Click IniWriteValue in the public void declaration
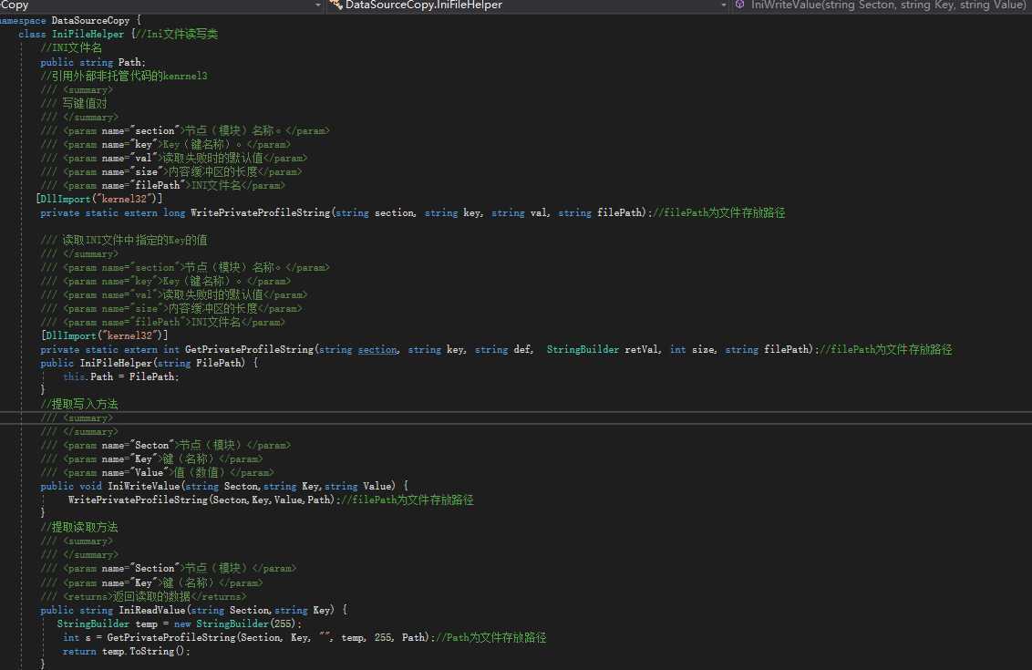1032x670 pixels. point(143,487)
